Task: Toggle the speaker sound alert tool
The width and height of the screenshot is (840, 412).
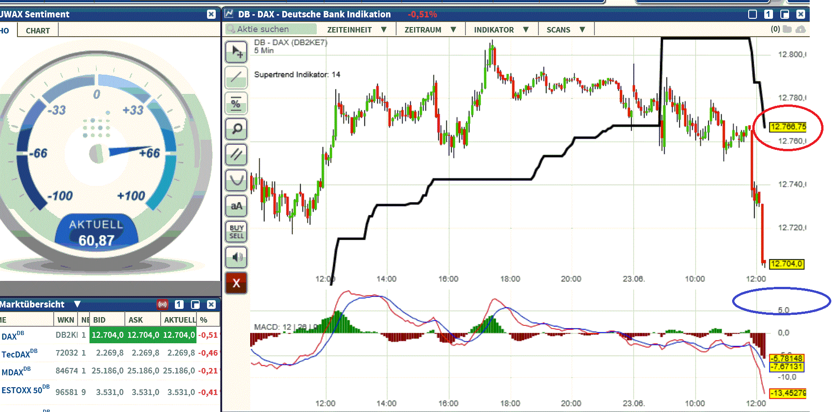Action: pos(236,257)
